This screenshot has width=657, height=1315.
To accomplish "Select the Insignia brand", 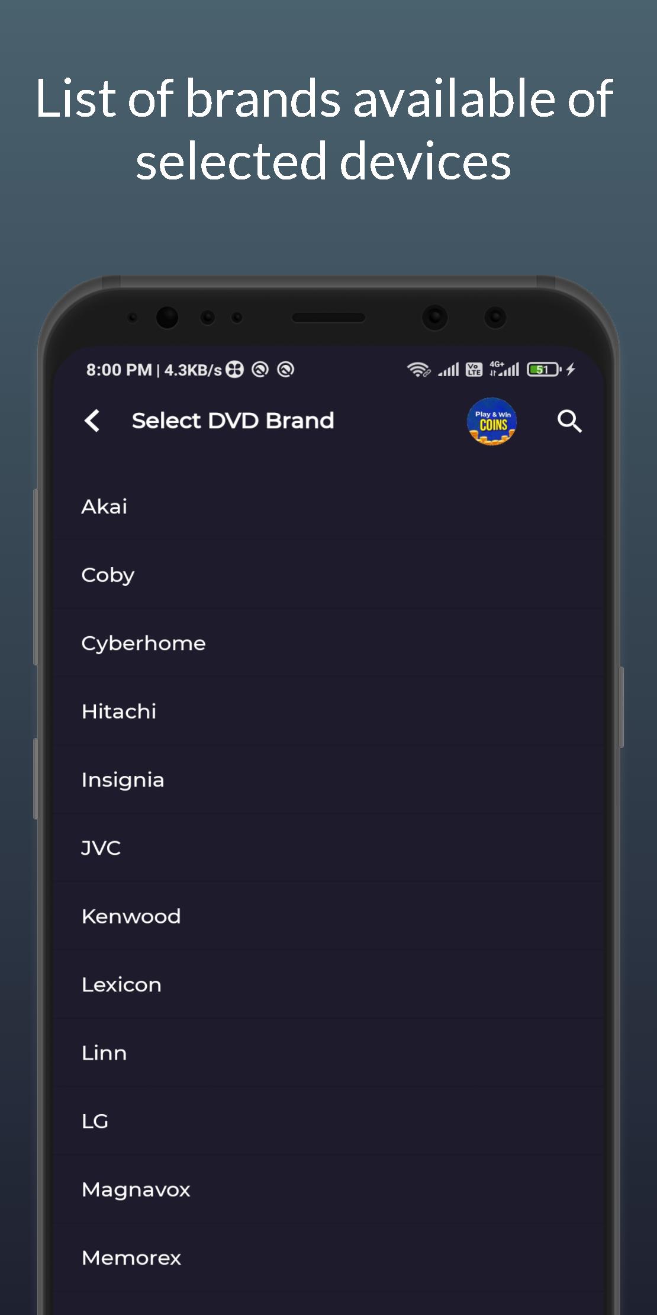I will pos(328,780).
